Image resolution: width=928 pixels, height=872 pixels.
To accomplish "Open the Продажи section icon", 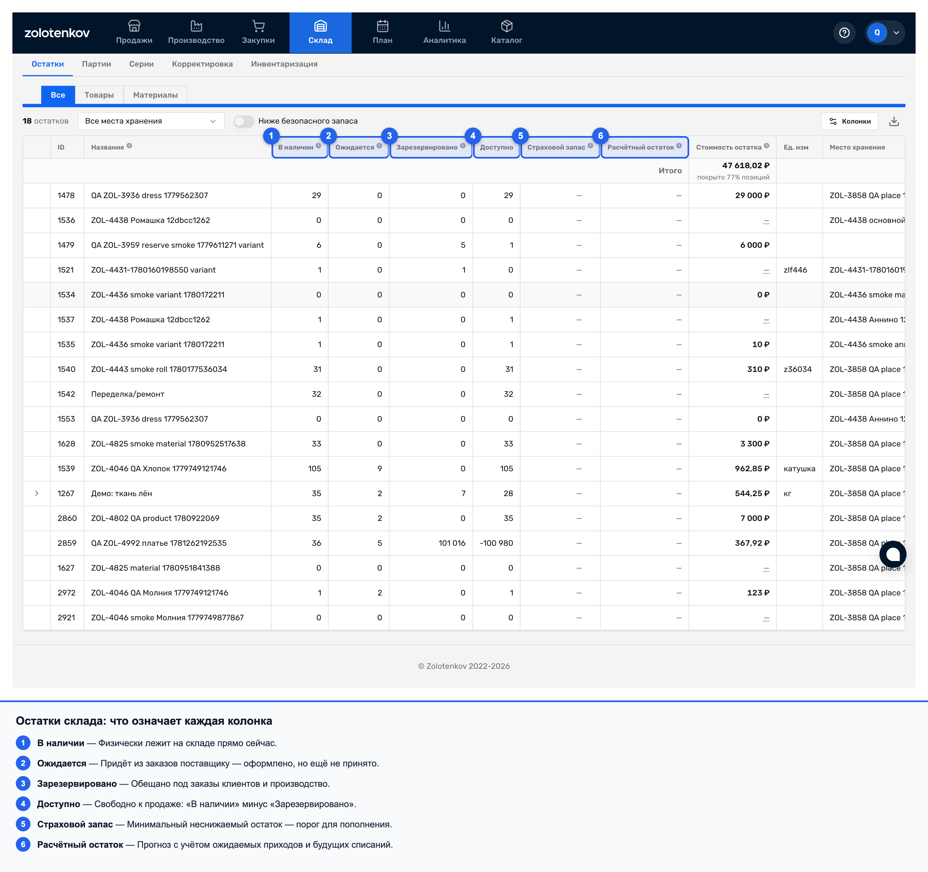I will coord(134,26).
